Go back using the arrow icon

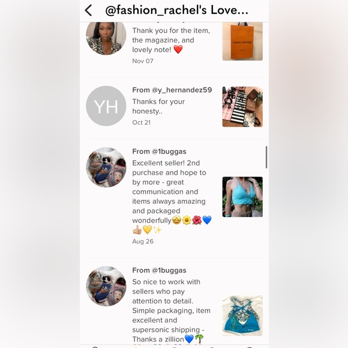88,10
